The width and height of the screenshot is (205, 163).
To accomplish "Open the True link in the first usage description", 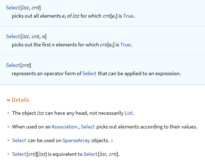I will point(128,16).
